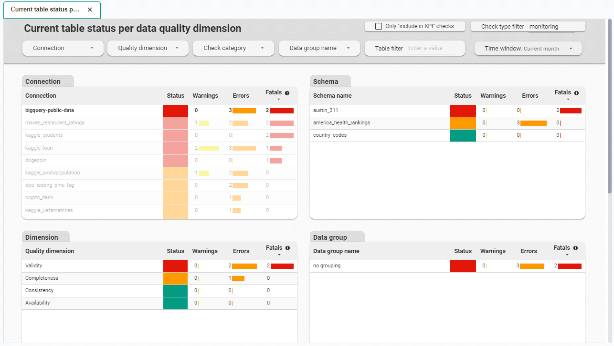Open the Check category dropdown

pyautogui.click(x=233, y=48)
